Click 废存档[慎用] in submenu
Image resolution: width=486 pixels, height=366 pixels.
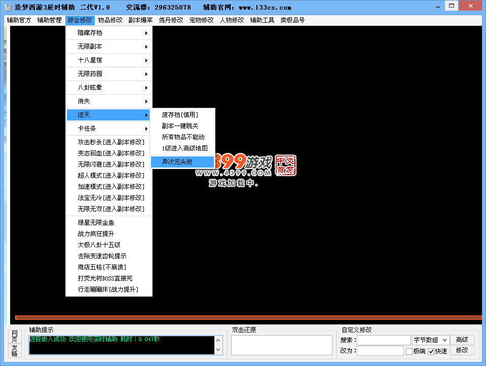tap(182, 114)
